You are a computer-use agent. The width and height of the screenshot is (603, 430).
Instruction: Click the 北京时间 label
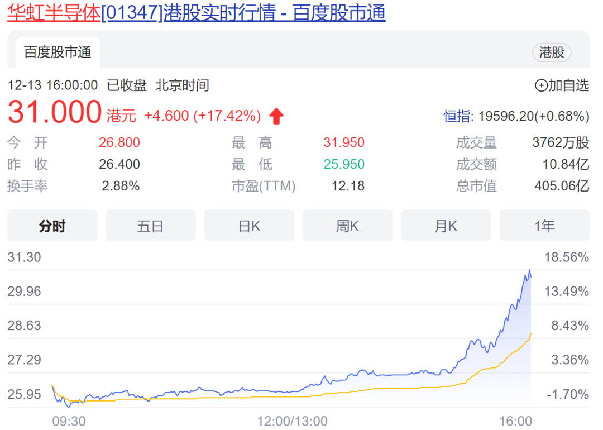[x=182, y=85]
